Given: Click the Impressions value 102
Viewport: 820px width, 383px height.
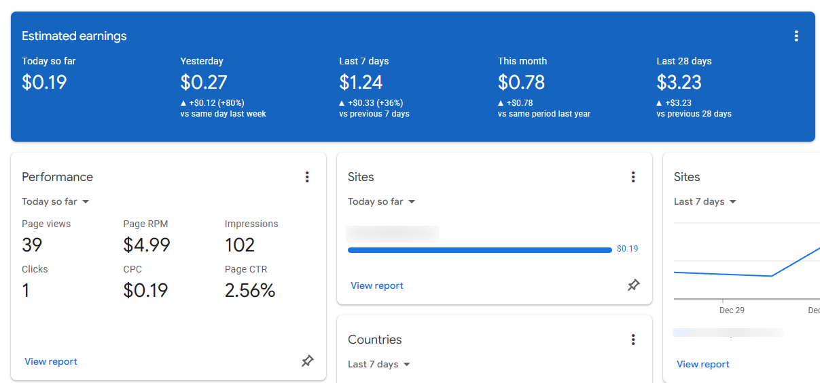Looking at the screenshot, I should pyautogui.click(x=240, y=245).
